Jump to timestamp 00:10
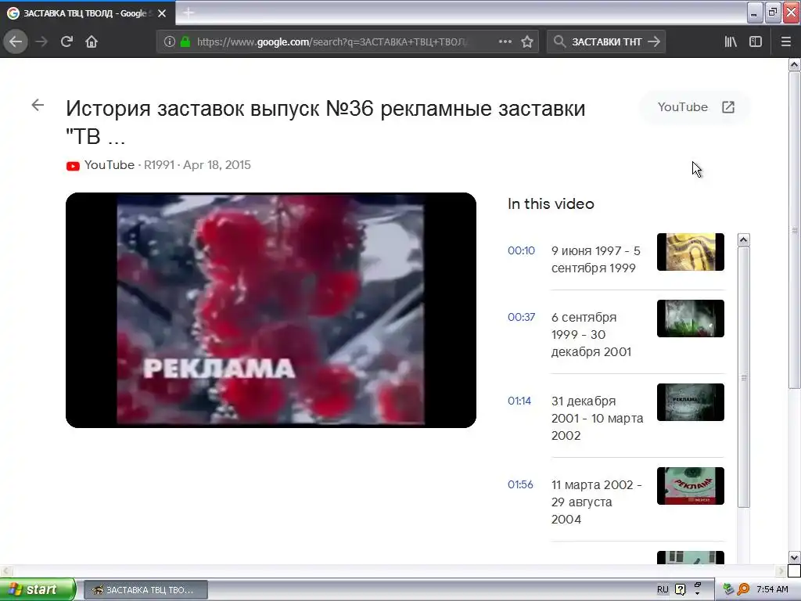The width and height of the screenshot is (801, 601). (x=521, y=250)
